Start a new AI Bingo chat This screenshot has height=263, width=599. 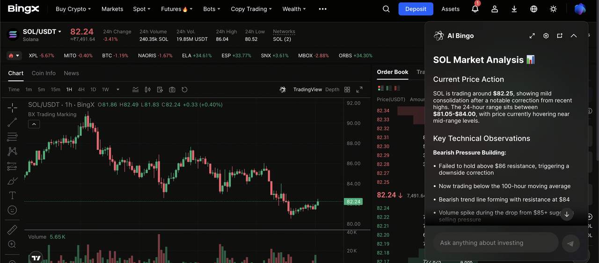[560, 36]
